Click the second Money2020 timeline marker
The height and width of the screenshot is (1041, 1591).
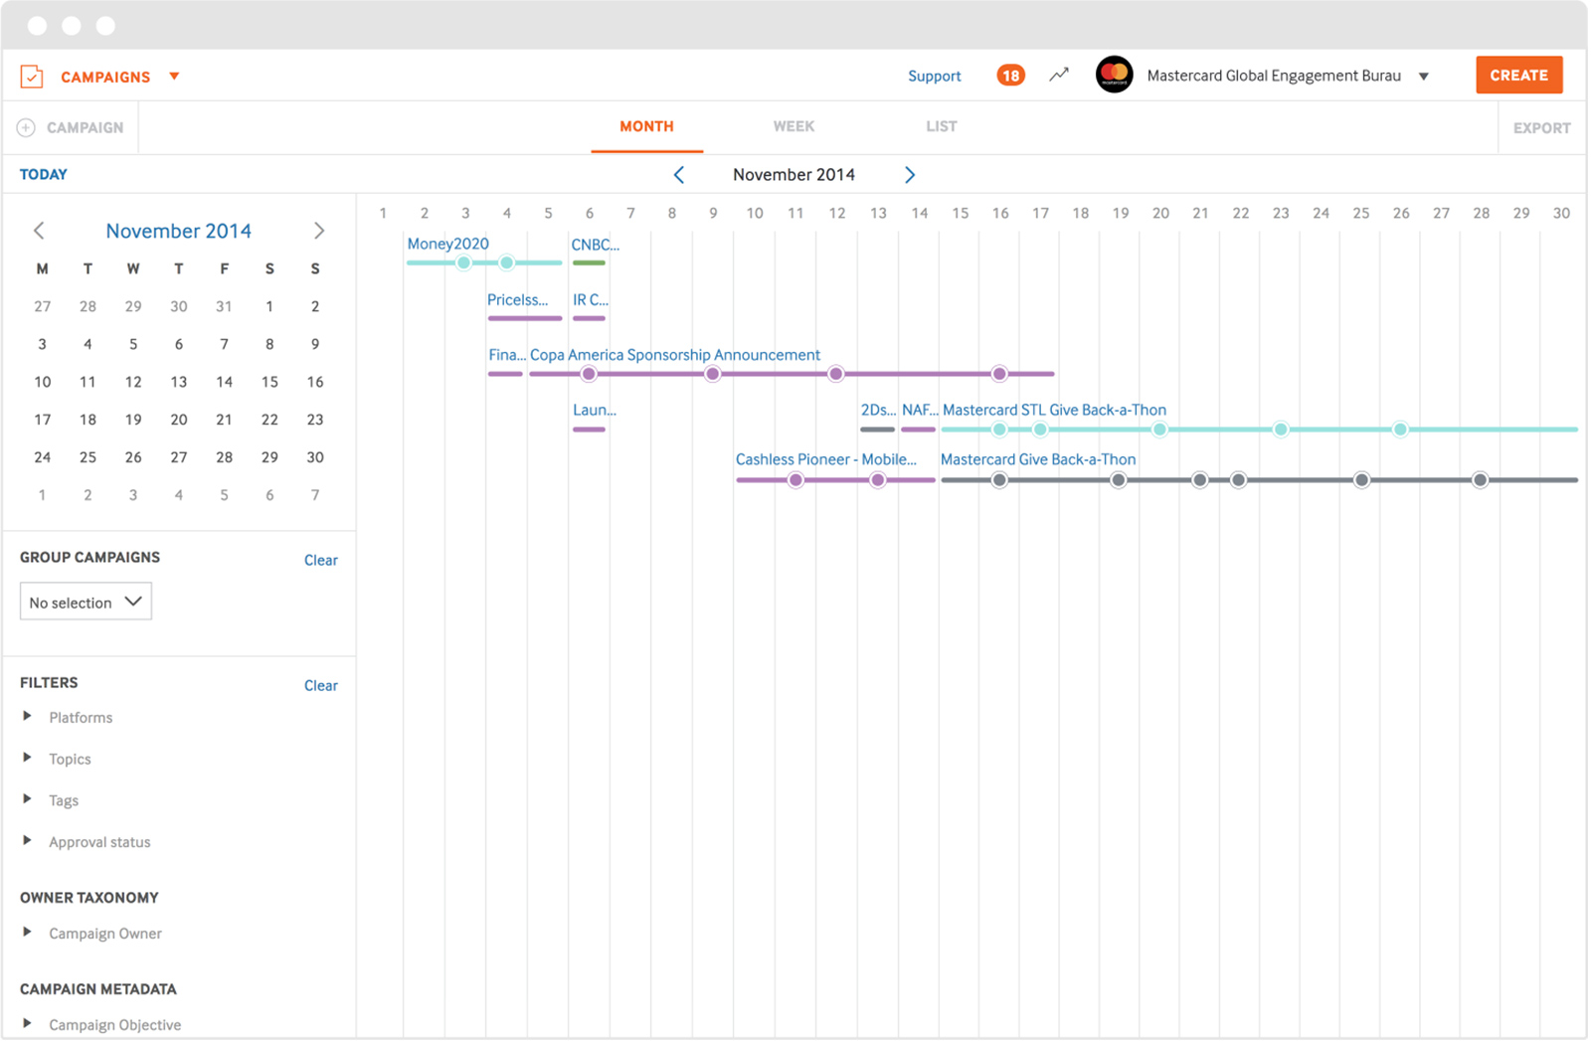point(507,262)
